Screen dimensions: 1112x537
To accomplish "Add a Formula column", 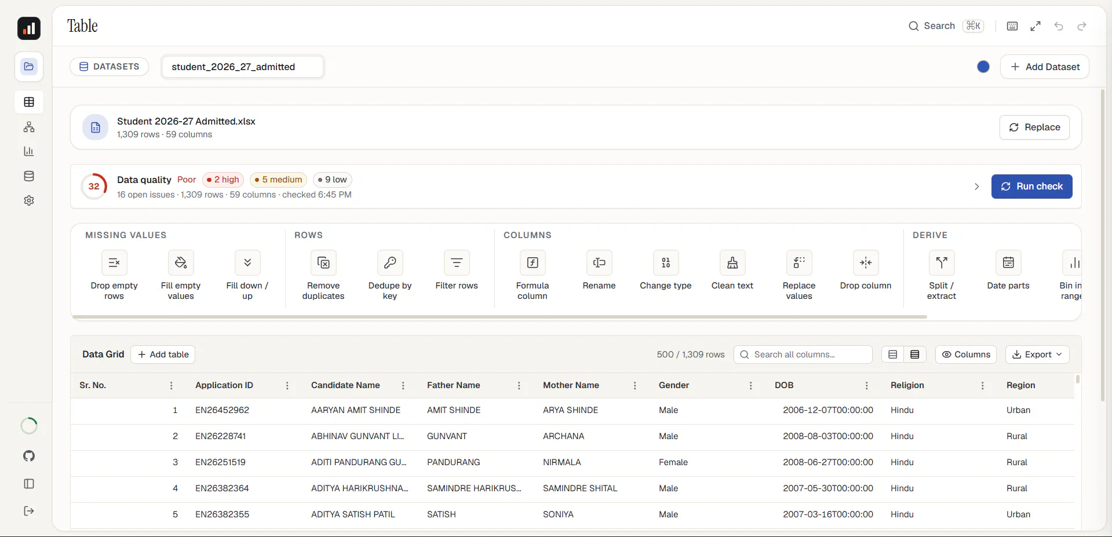I will pos(533,275).
